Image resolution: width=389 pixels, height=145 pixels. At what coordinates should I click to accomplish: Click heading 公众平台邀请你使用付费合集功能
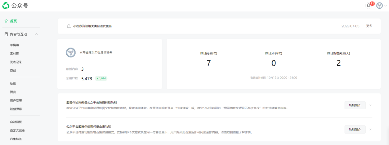point(89,126)
